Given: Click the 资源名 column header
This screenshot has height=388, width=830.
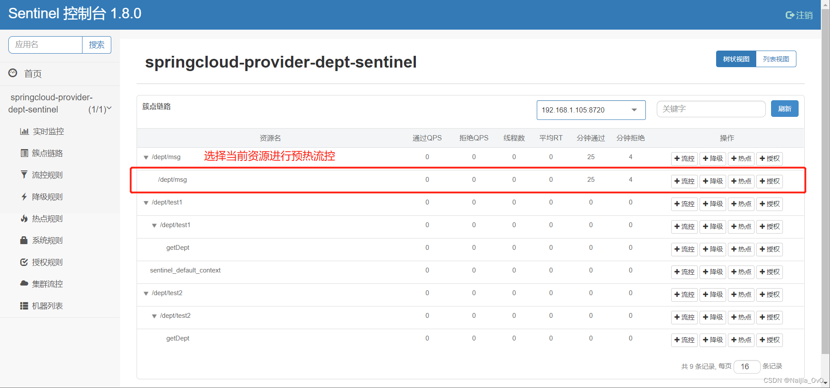Looking at the screenshot, I should 270,138.
